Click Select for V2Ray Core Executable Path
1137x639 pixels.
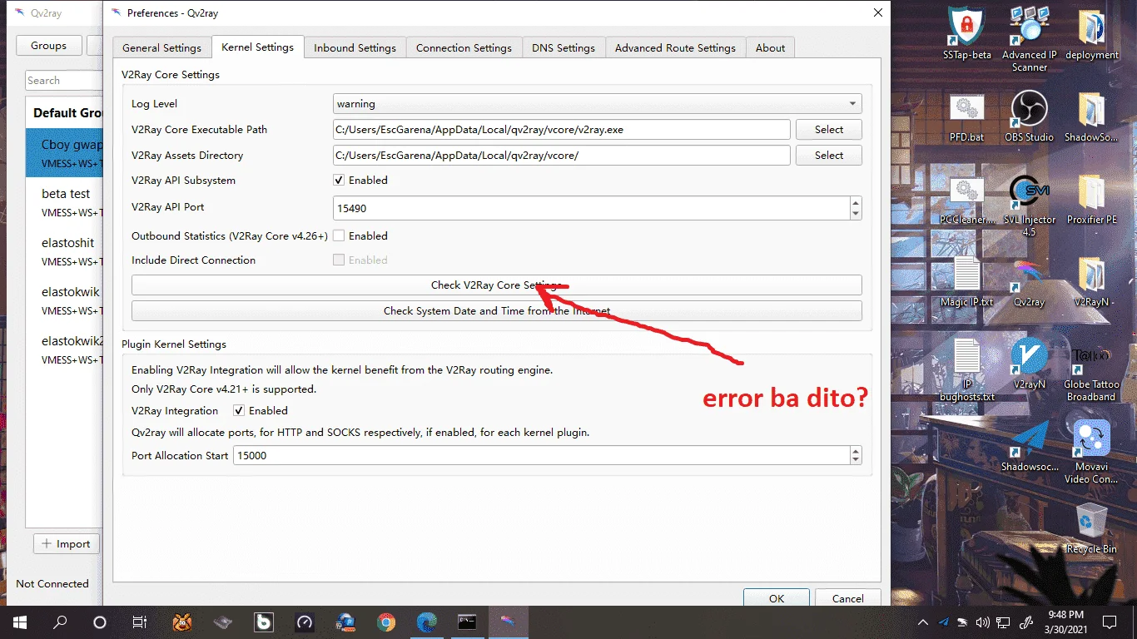pyautogui.click(x=829, y=130)
